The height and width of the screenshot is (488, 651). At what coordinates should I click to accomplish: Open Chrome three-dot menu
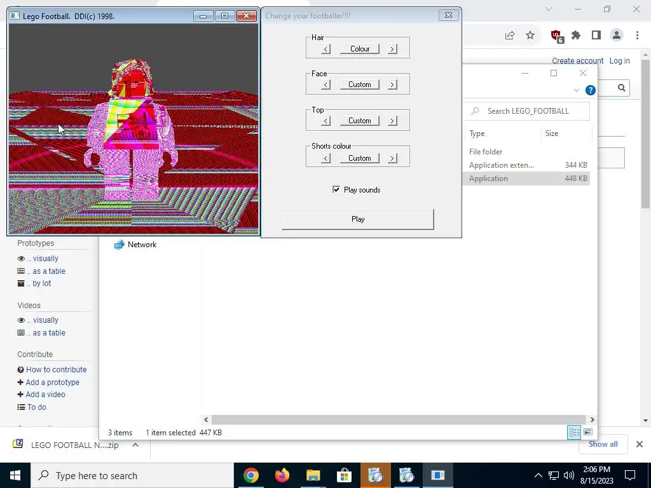pos(637,36)
